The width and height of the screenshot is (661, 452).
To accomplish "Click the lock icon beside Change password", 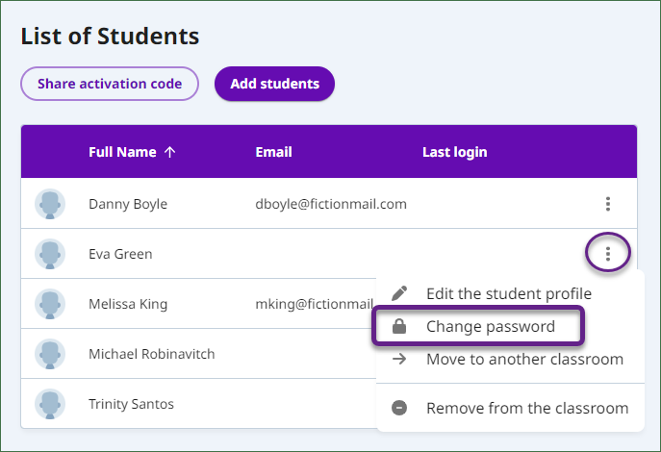I will click(x=399, y=326).
